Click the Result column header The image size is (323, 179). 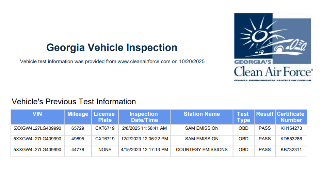[265, 114]
